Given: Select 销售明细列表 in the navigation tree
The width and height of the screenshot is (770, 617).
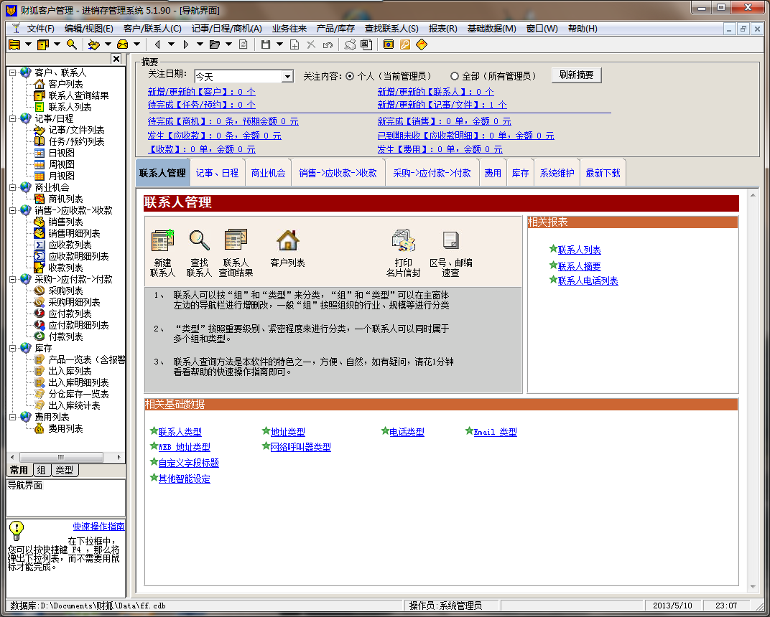Looking at the screenshot, I should (74, 233).
